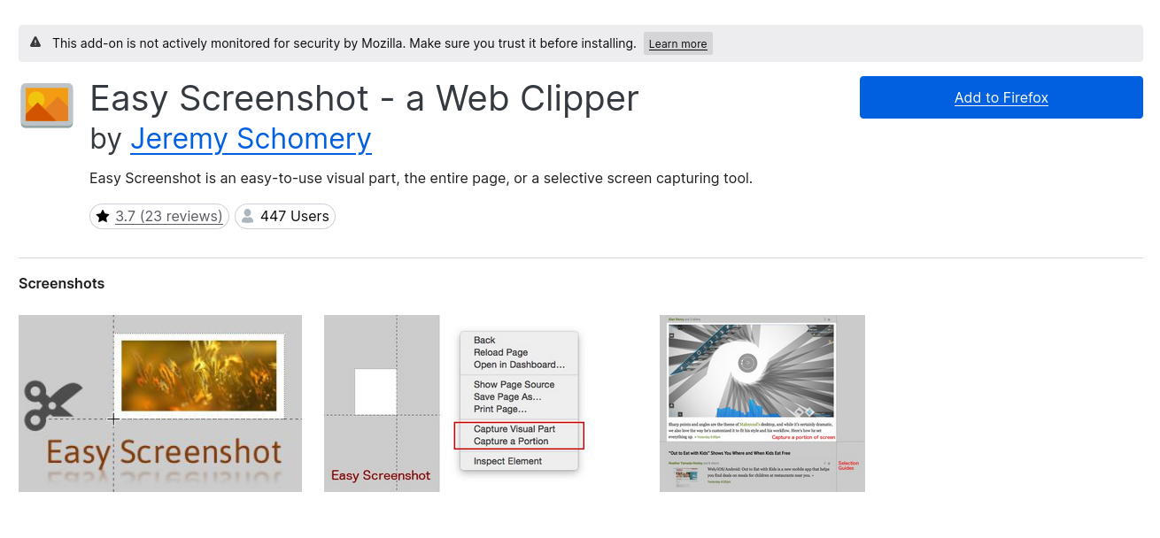
Task: Click the Screenshots section heading
Action: tap(62, 283)
